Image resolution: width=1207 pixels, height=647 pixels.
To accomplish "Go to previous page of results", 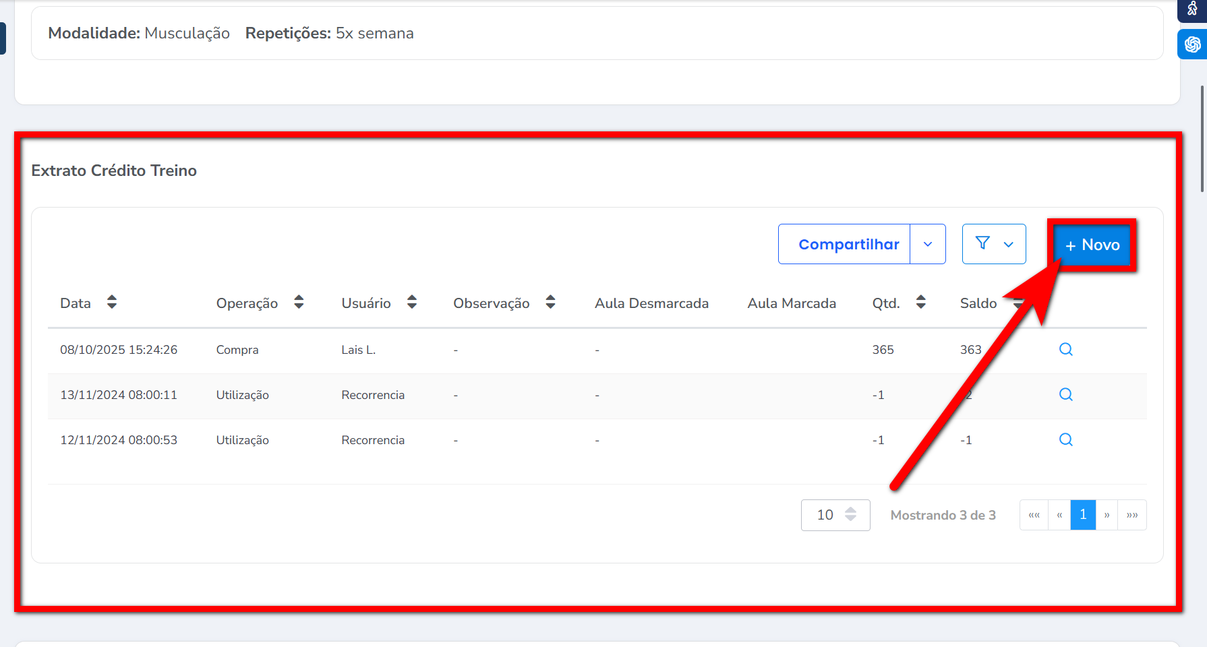I will (1059, 515).
